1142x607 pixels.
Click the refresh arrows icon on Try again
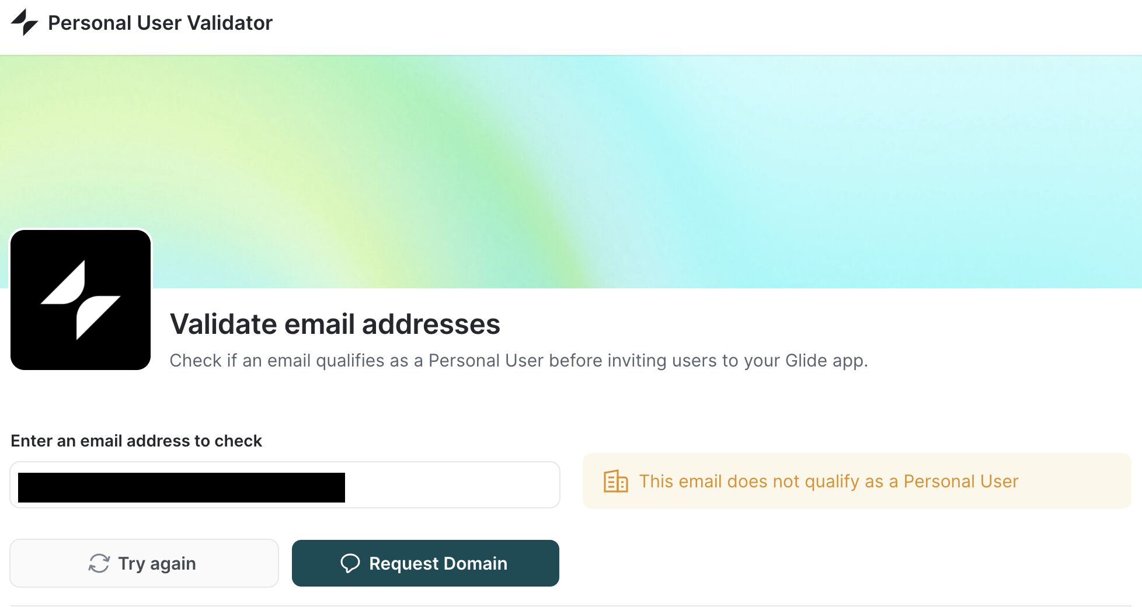[99, 563]
